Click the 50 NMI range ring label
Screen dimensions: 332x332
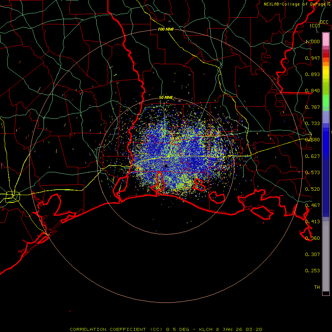click(166, 97)
